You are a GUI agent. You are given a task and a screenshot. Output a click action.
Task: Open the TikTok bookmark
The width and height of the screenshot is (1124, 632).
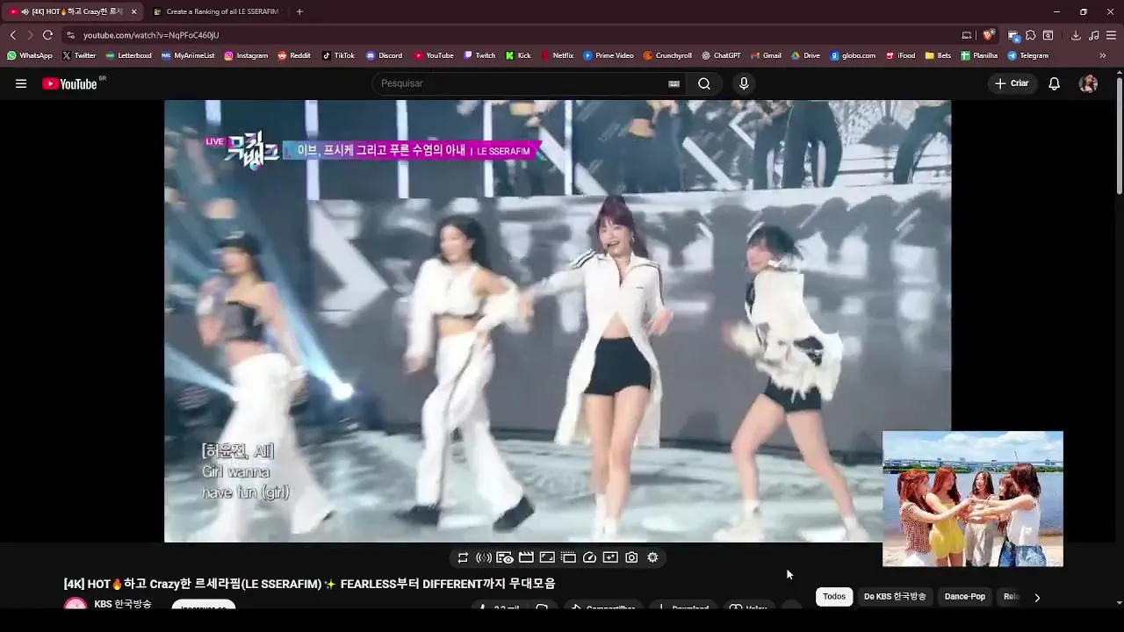[x=338, y=55]
